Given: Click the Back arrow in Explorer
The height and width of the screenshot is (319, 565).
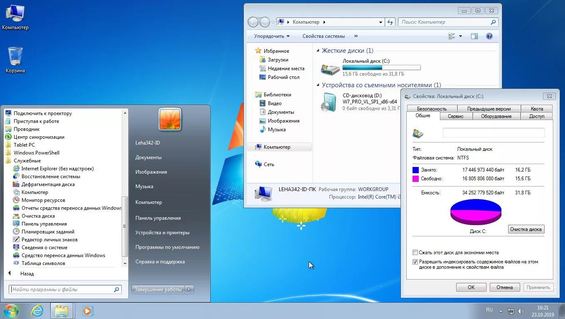Looking at the screenshot, I should (x=253, y=22).
